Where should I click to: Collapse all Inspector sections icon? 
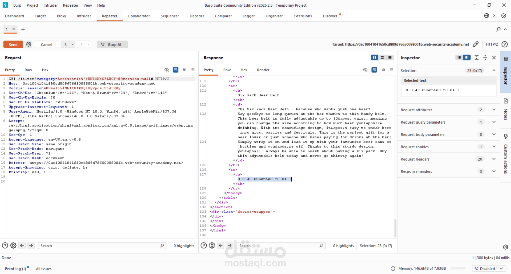coord(485,58)
